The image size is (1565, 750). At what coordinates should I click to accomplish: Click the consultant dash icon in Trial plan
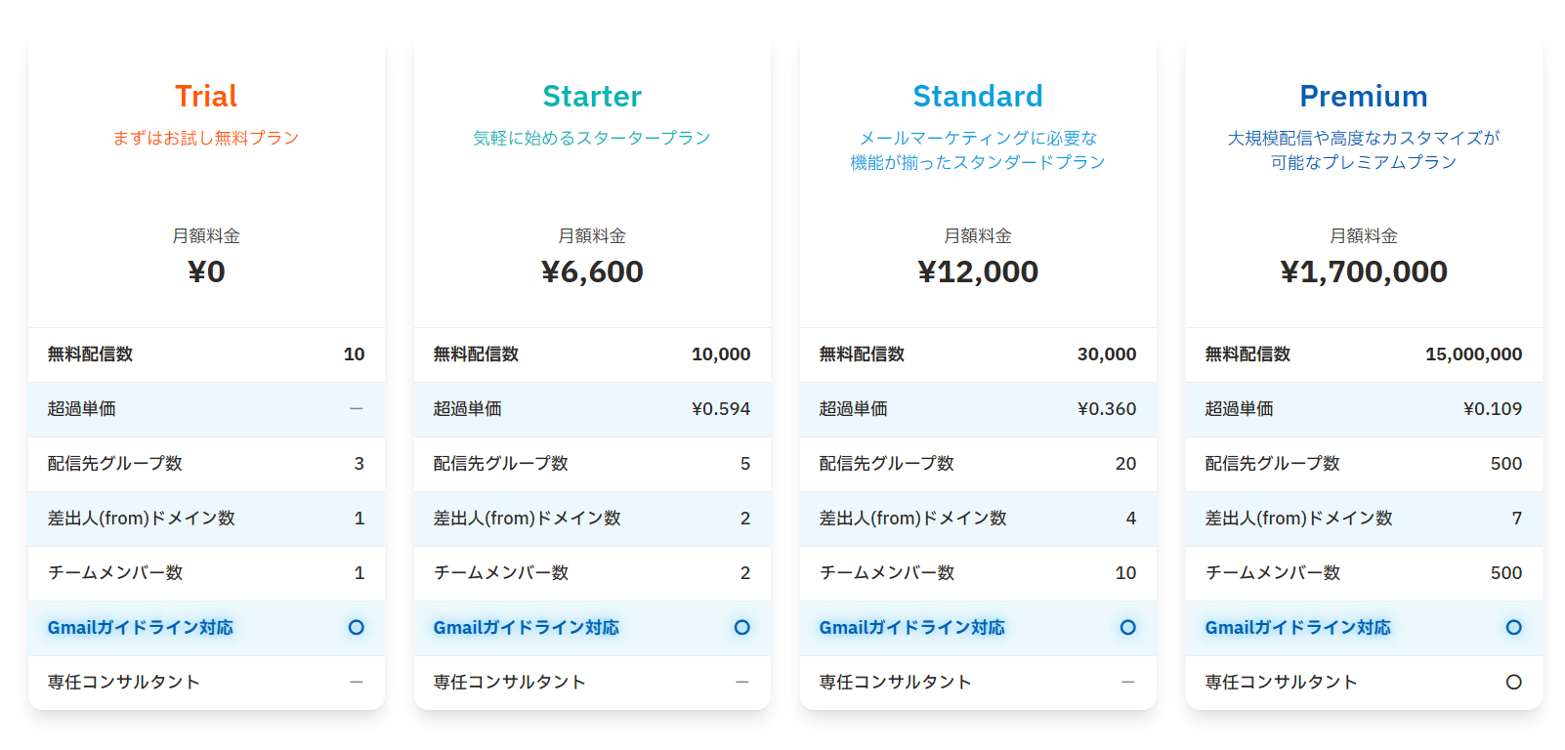point(357,683)
